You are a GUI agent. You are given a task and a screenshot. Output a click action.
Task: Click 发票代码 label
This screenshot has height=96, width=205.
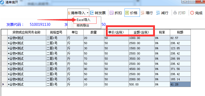point(15,25)
